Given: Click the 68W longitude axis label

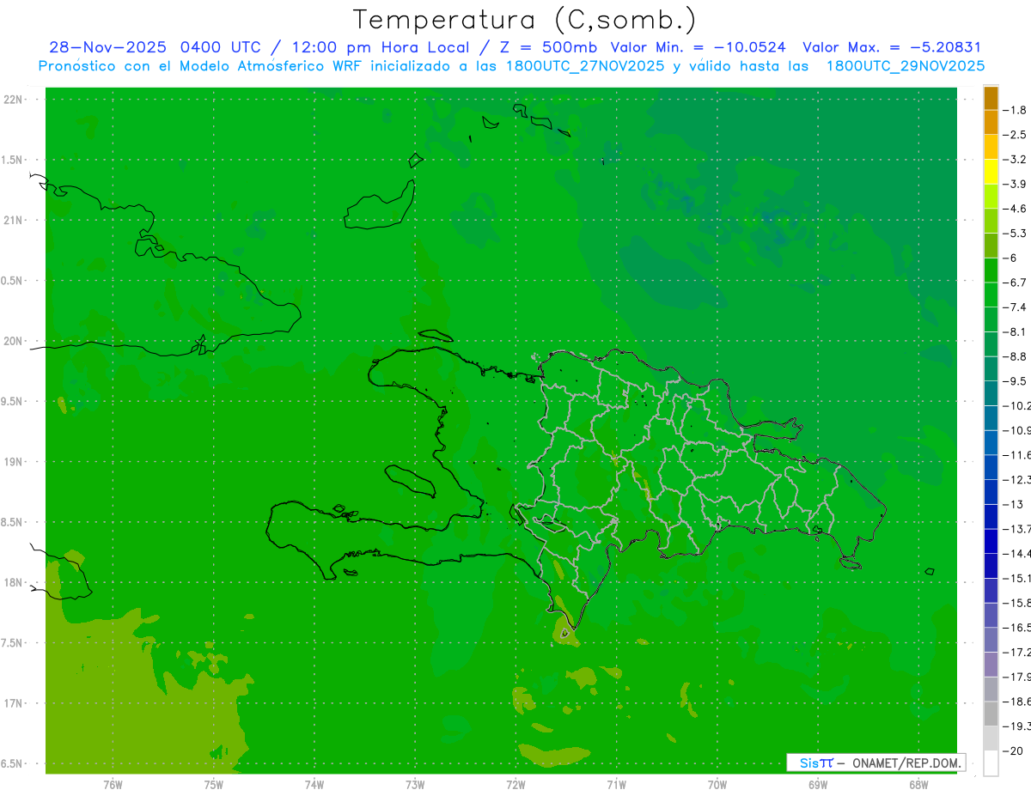Looking at the screenshot, I should pos(918,785).
